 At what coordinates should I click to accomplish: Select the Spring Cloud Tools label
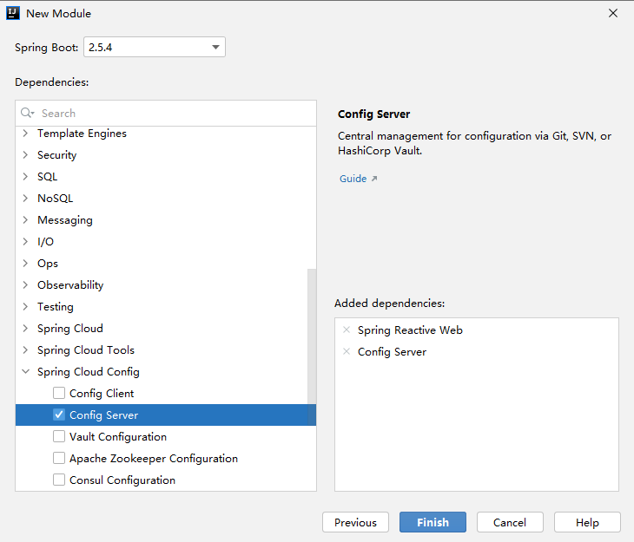point(86,350)
